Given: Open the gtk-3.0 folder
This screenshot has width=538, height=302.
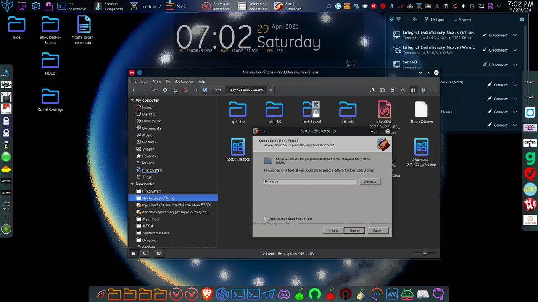Looking at the screenshot, I should [238, 112].
